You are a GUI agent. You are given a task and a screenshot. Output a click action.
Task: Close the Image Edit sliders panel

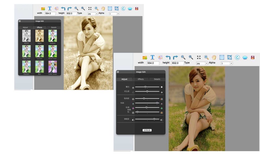[x=118, y=72]
